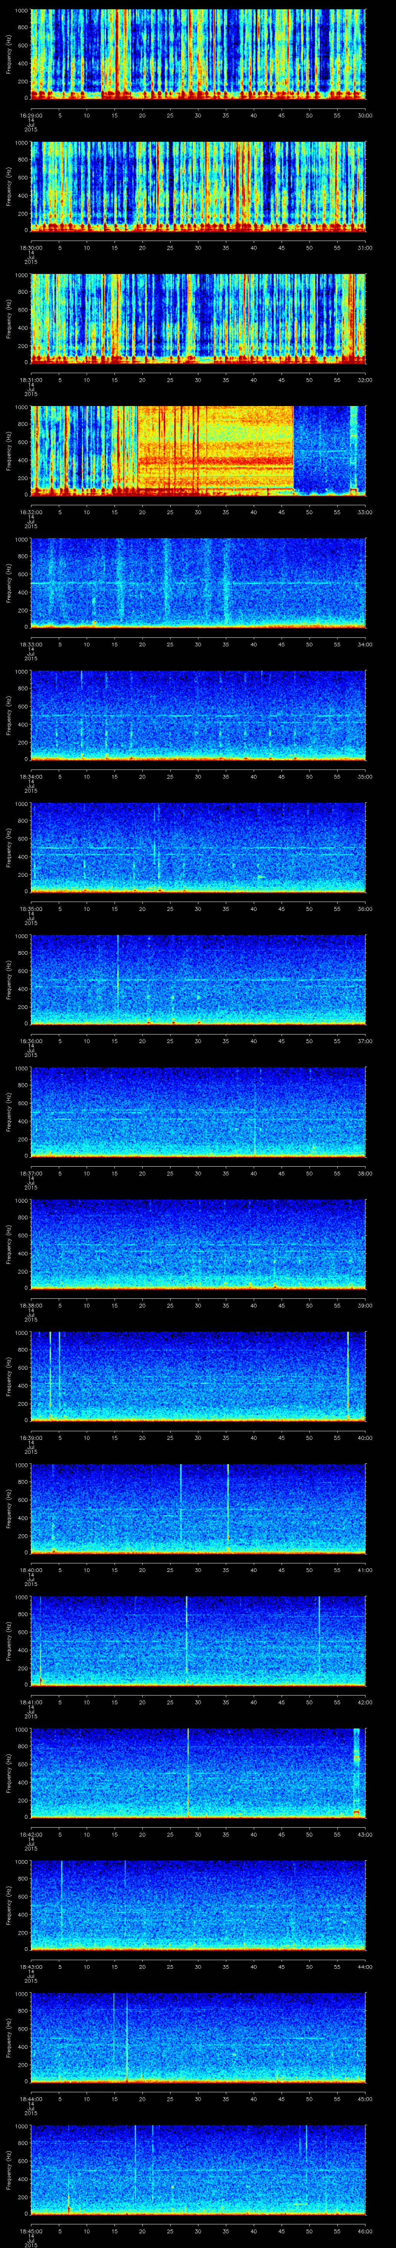Click the 18:36:00 time label

[31, 1041]
